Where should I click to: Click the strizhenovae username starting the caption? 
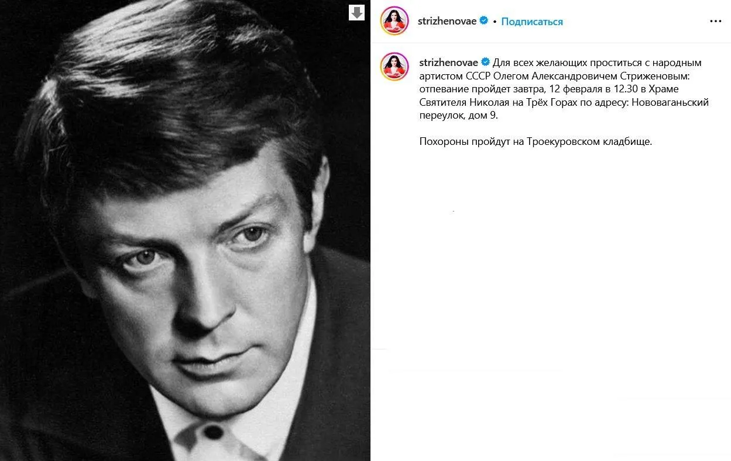click(448, 62)
